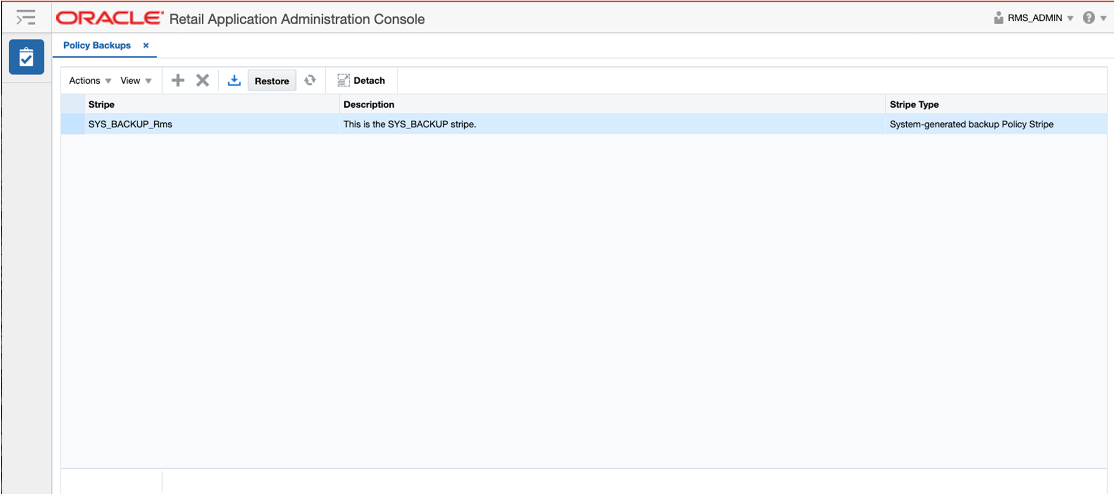Open the Actions dropdown menu
The image size is (1114, 494).
90,81
